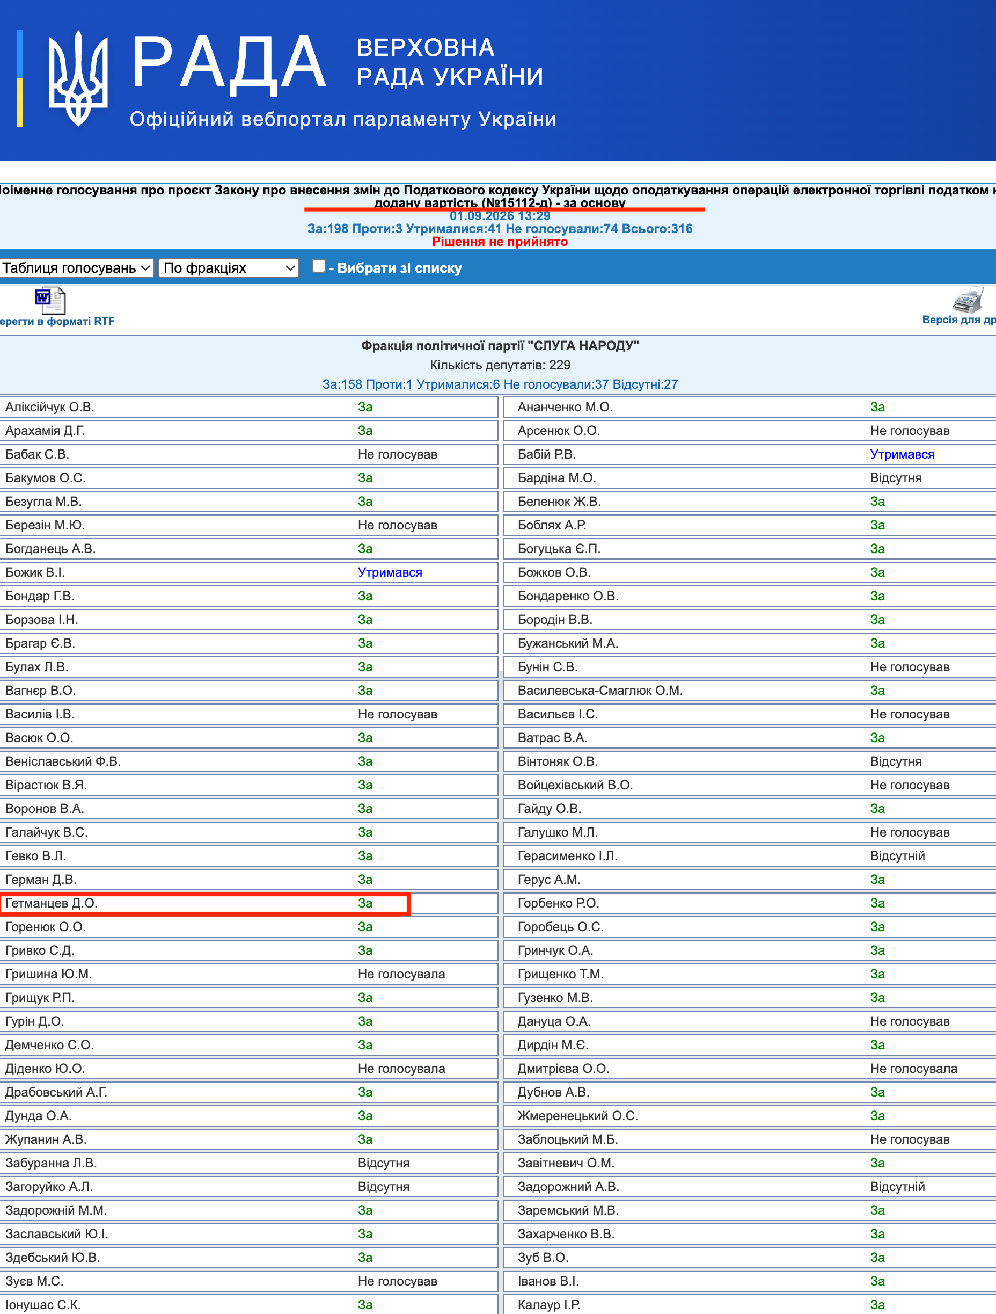
Task: Select deputy name 'Бужанський М.А.'
Action: click(567, 643)
